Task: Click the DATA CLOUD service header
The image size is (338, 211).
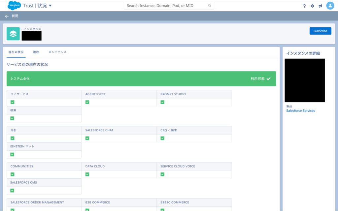Action: [x=119, y=166]
